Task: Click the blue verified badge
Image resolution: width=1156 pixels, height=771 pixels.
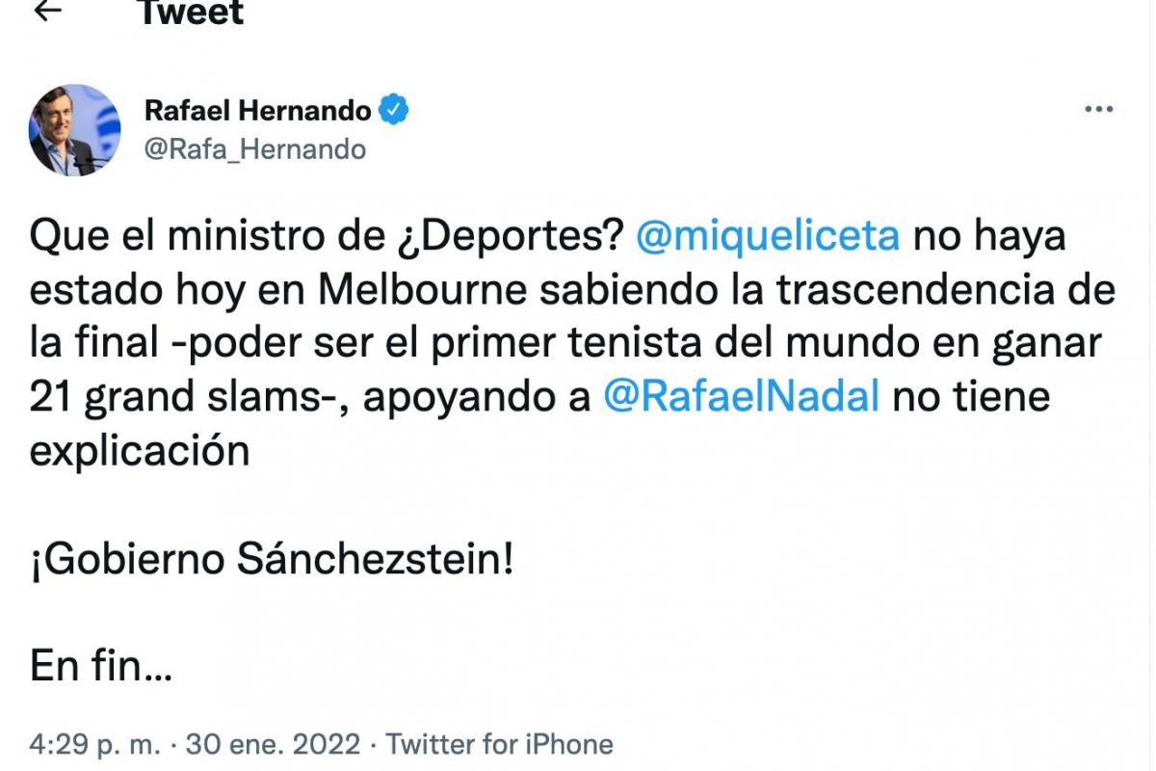Action: point(394,111)
